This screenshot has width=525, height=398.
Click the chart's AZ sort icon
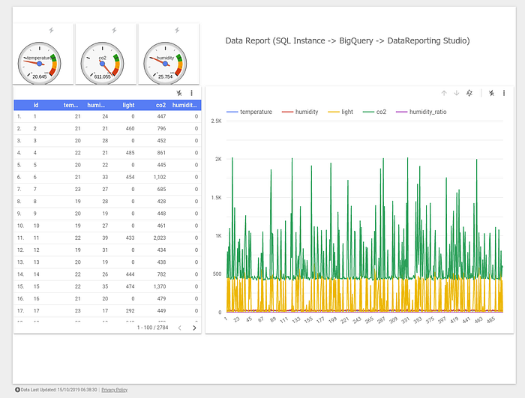[469, 93]
